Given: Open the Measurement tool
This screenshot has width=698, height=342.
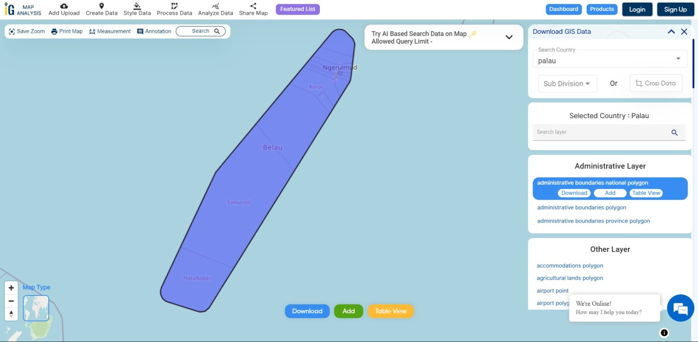Looking at the screenshot, I should click(110, 31).
